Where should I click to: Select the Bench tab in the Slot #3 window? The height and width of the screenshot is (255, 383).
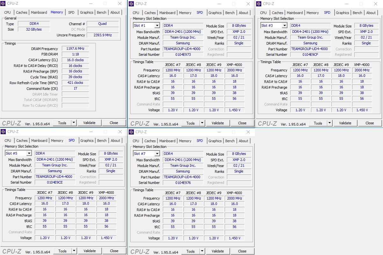pyautogui.click(x=357, y=13)
